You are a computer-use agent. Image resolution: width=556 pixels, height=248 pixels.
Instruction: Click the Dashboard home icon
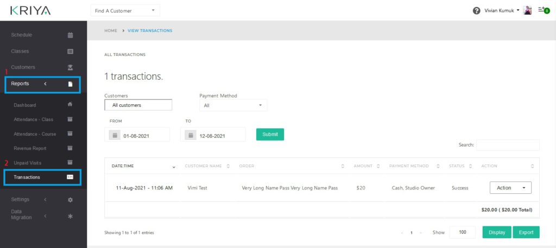pos(70,105)
